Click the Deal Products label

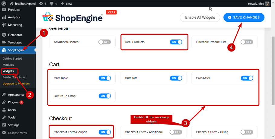[x=135, y=42]
